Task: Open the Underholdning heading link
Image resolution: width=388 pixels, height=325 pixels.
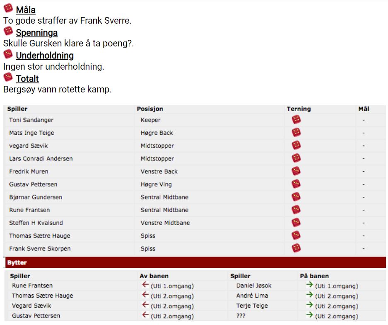Action: pyautogui.click(x=45, y=56)
